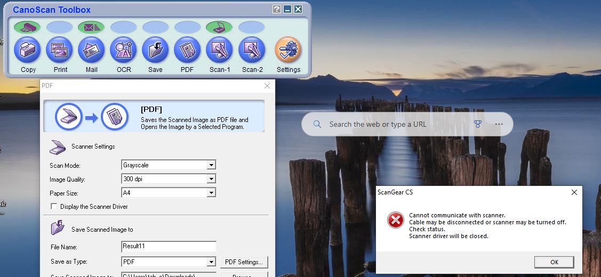
Task: Click the rewards trophy icon in the search bar
Action: point(477,124)
